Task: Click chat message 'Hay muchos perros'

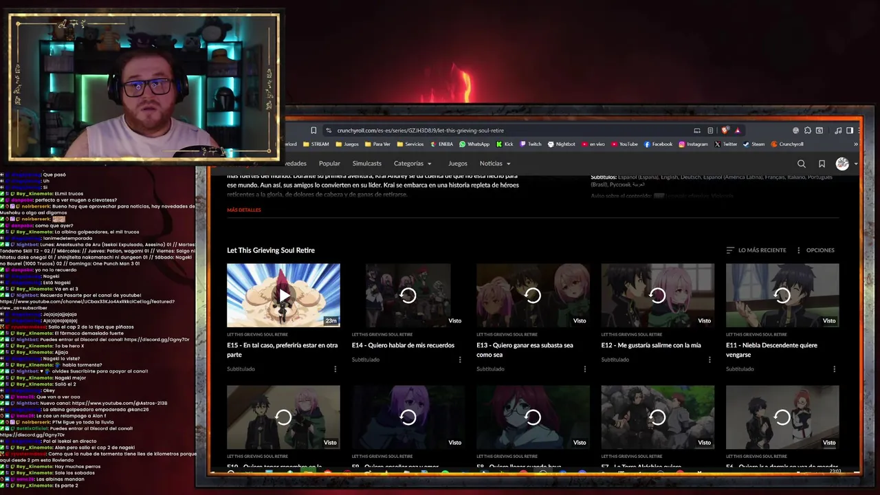Action: 78,467
